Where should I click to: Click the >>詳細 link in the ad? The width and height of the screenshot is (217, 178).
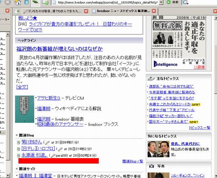(x=199, y=67)
